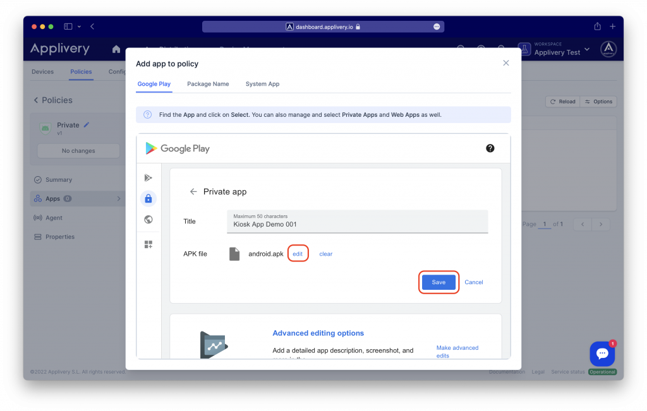Open the chat support widget

[602, 354]
